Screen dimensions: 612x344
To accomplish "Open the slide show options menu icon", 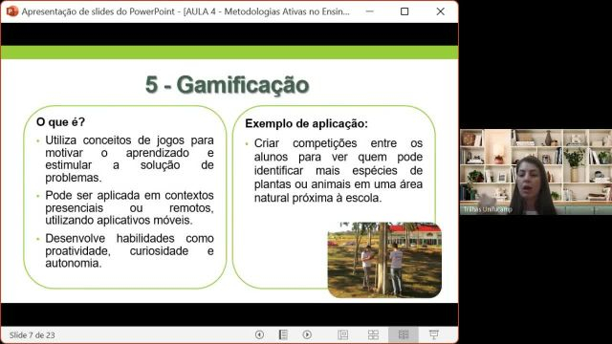I will point(283,334).
